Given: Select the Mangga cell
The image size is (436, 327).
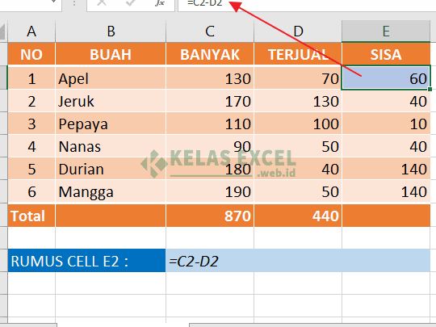Looking at the screenshot, I should click(x=111, y=191).
